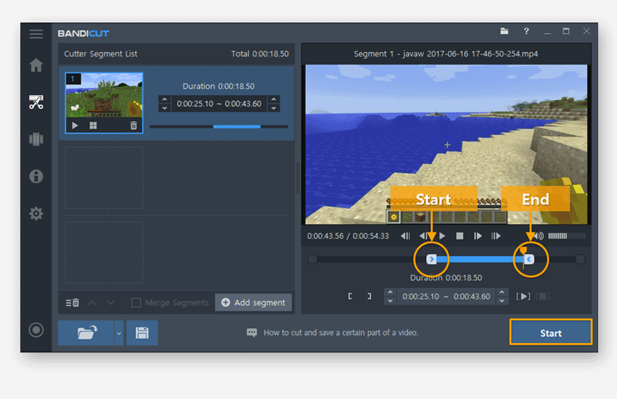
Task: Jump to next keyframe
Action: pyautogui.click(x=496, y=236)
